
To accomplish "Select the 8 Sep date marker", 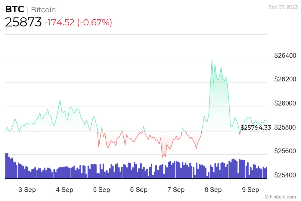I will [x=213, y=190].
